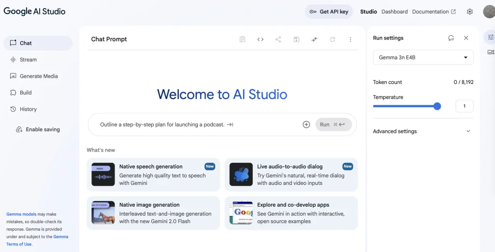
Task: Click the Welcome to AI Studio heading
Action: 222,94
